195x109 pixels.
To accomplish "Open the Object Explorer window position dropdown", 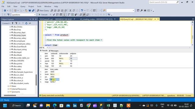I will coord(30,19).
